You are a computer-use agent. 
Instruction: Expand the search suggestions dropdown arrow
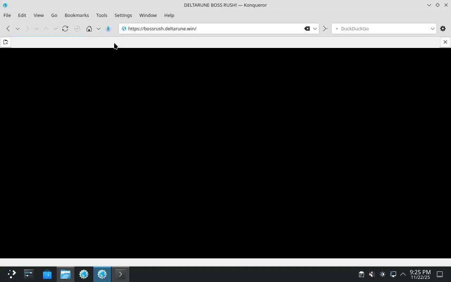pos(433,29)
